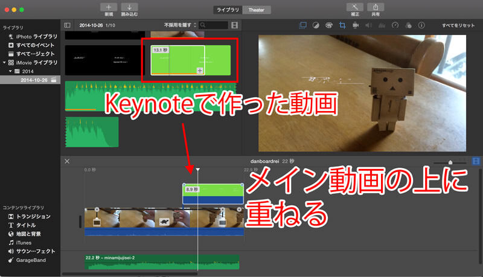The height and width of the screenshot is (277, 483).
Task: Open the color balance tool
Action: pyautogui.click(x=316, y=25)
